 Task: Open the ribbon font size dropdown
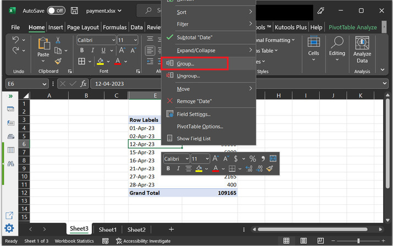(135, 40)
